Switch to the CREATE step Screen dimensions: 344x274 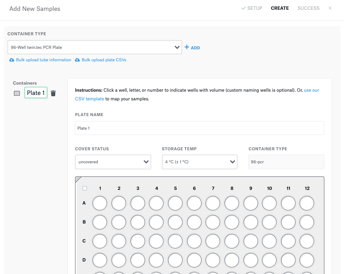click(280, 8)
